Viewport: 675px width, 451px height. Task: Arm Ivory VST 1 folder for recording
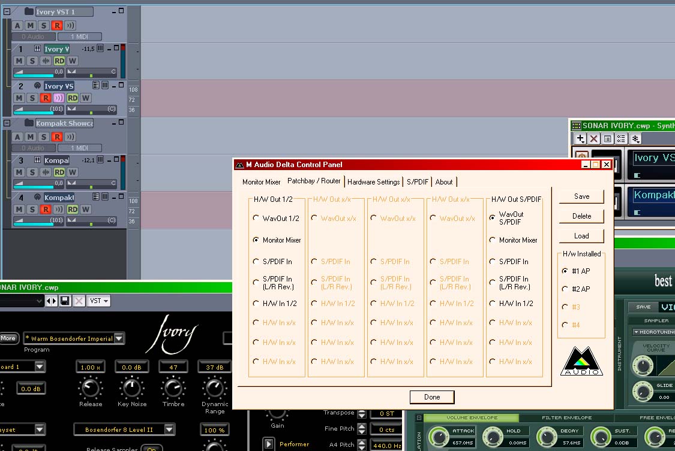pyautogui.click(x=57, y=26)
